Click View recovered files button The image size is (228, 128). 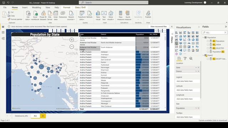[x=159, y=27]
